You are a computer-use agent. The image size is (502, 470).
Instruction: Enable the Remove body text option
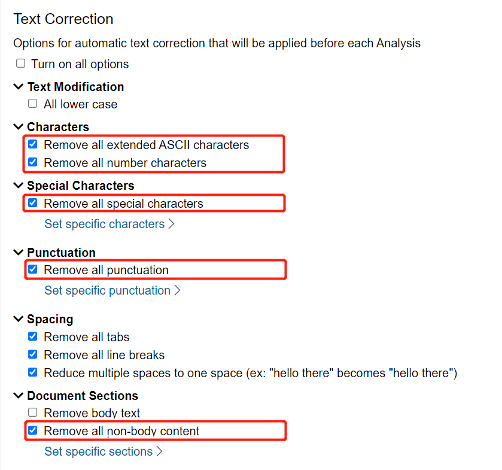[32, 412]
